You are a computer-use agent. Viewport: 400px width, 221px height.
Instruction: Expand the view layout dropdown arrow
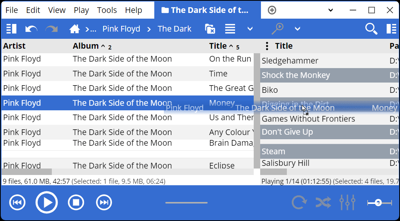[250, 29]
